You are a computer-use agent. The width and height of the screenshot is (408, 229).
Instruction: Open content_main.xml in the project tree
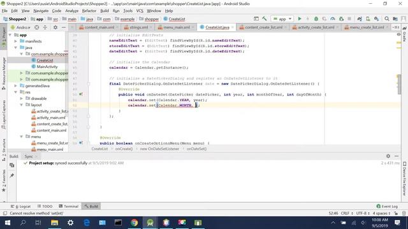click(x=52, y=130)
